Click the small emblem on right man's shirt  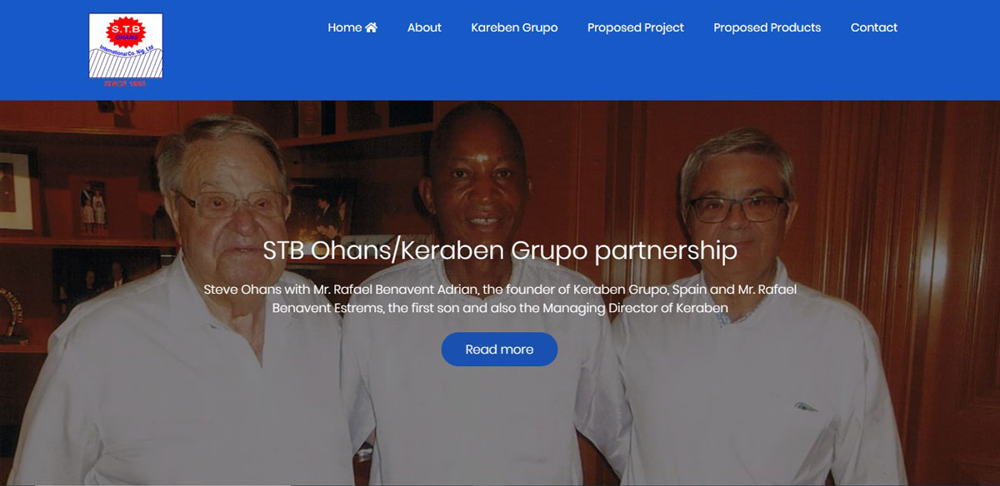pyautogui.click(x=805, y=407)
